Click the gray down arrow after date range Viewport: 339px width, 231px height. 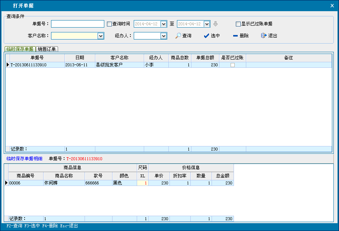215,24
